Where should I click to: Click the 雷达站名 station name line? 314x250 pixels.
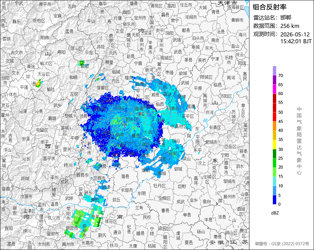(272, 18)
